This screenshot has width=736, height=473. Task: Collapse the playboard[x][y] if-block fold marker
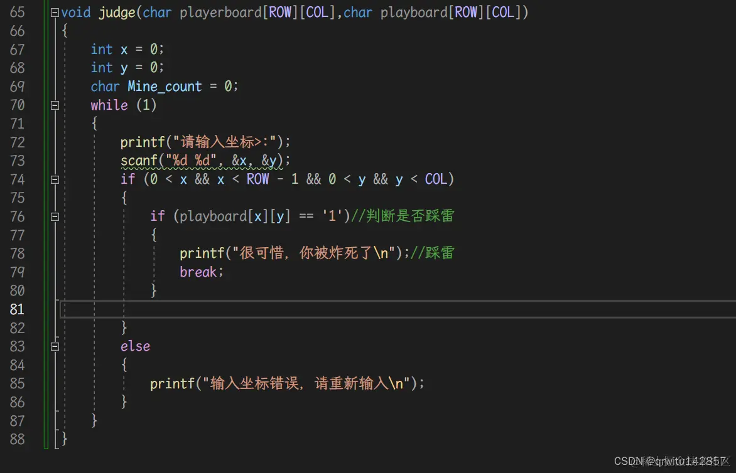tap(55, 216)
